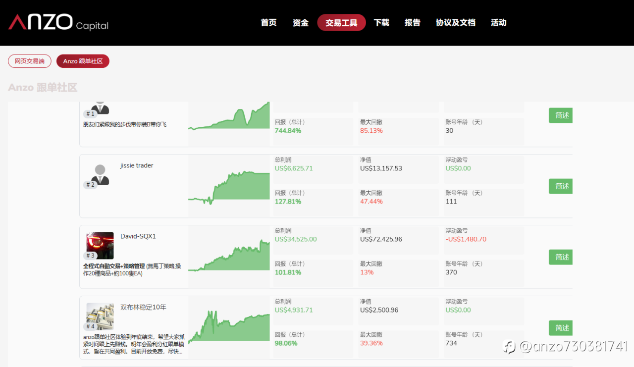Click the Anzo 跟单社区 page heading
This screenshot has height=367, width=634.
click(x=43, y=88)
